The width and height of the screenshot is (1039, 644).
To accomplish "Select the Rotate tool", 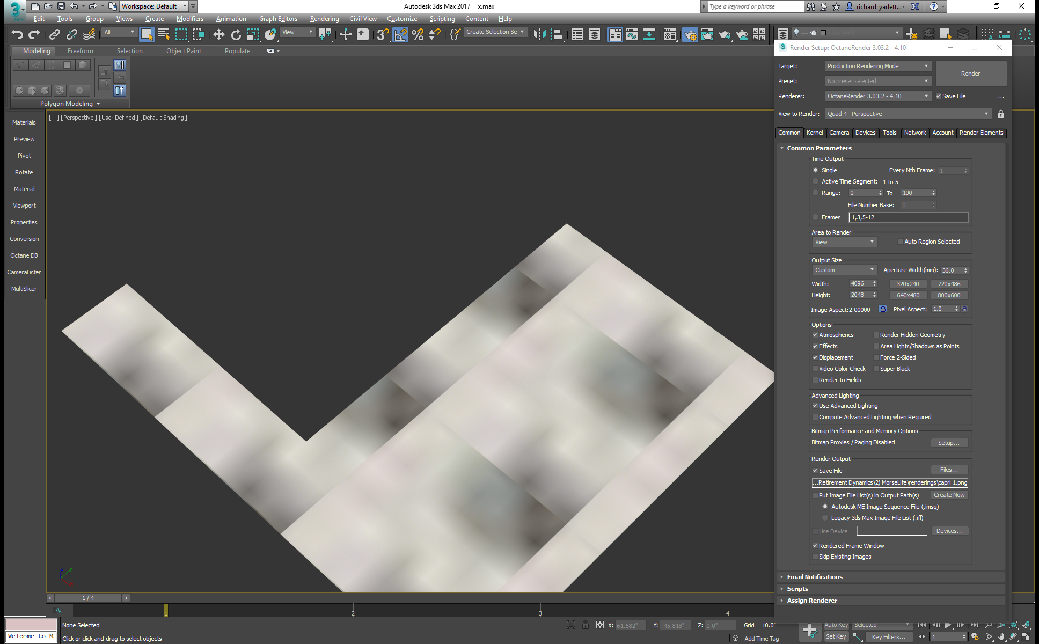I will click(236, 34).
